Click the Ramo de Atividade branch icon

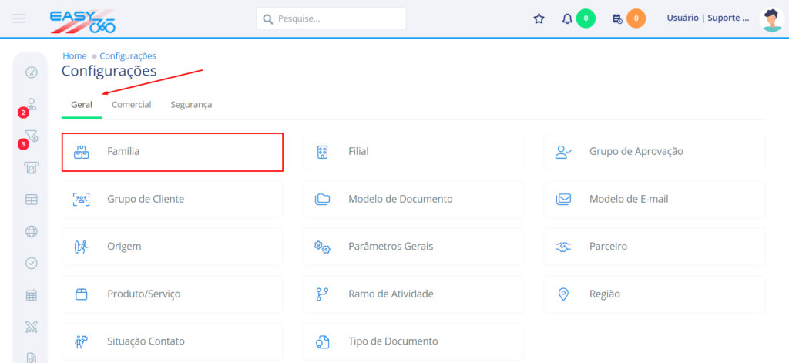pos(322,294)
